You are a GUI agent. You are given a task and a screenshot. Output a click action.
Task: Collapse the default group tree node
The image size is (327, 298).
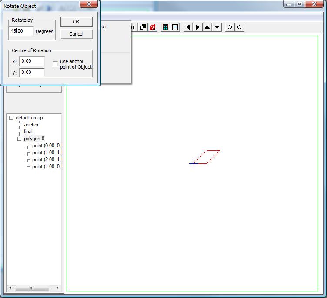click(11, 118)
